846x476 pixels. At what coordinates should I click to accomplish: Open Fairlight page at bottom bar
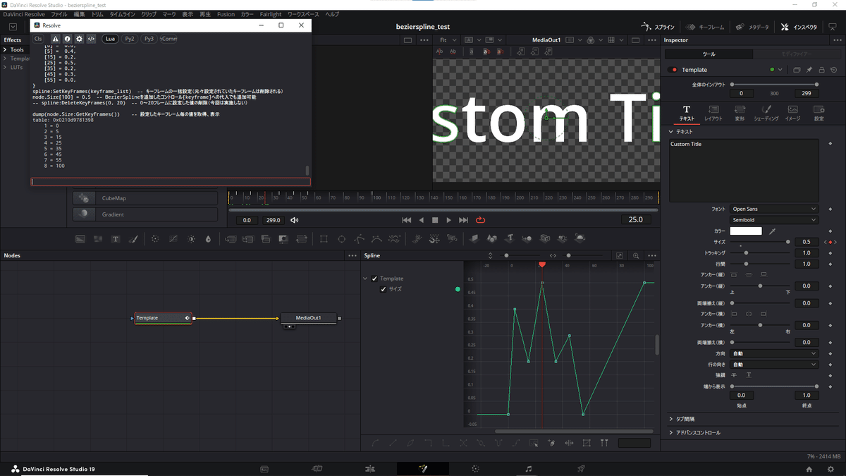click(x=529, y=468)
